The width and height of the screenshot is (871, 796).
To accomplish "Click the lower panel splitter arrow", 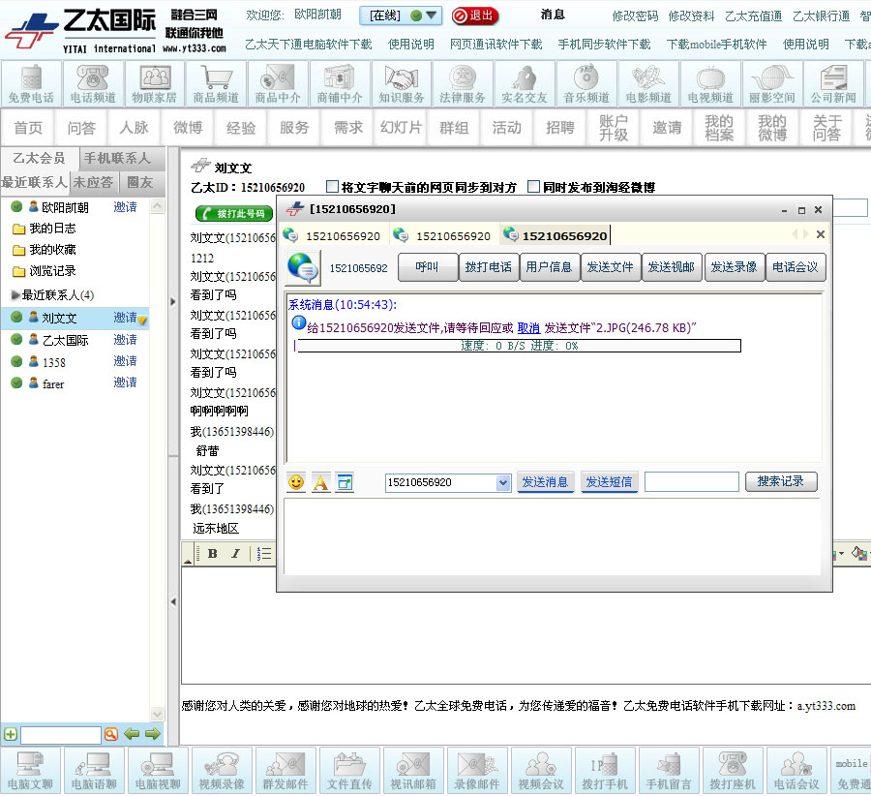I will (173, 601).
